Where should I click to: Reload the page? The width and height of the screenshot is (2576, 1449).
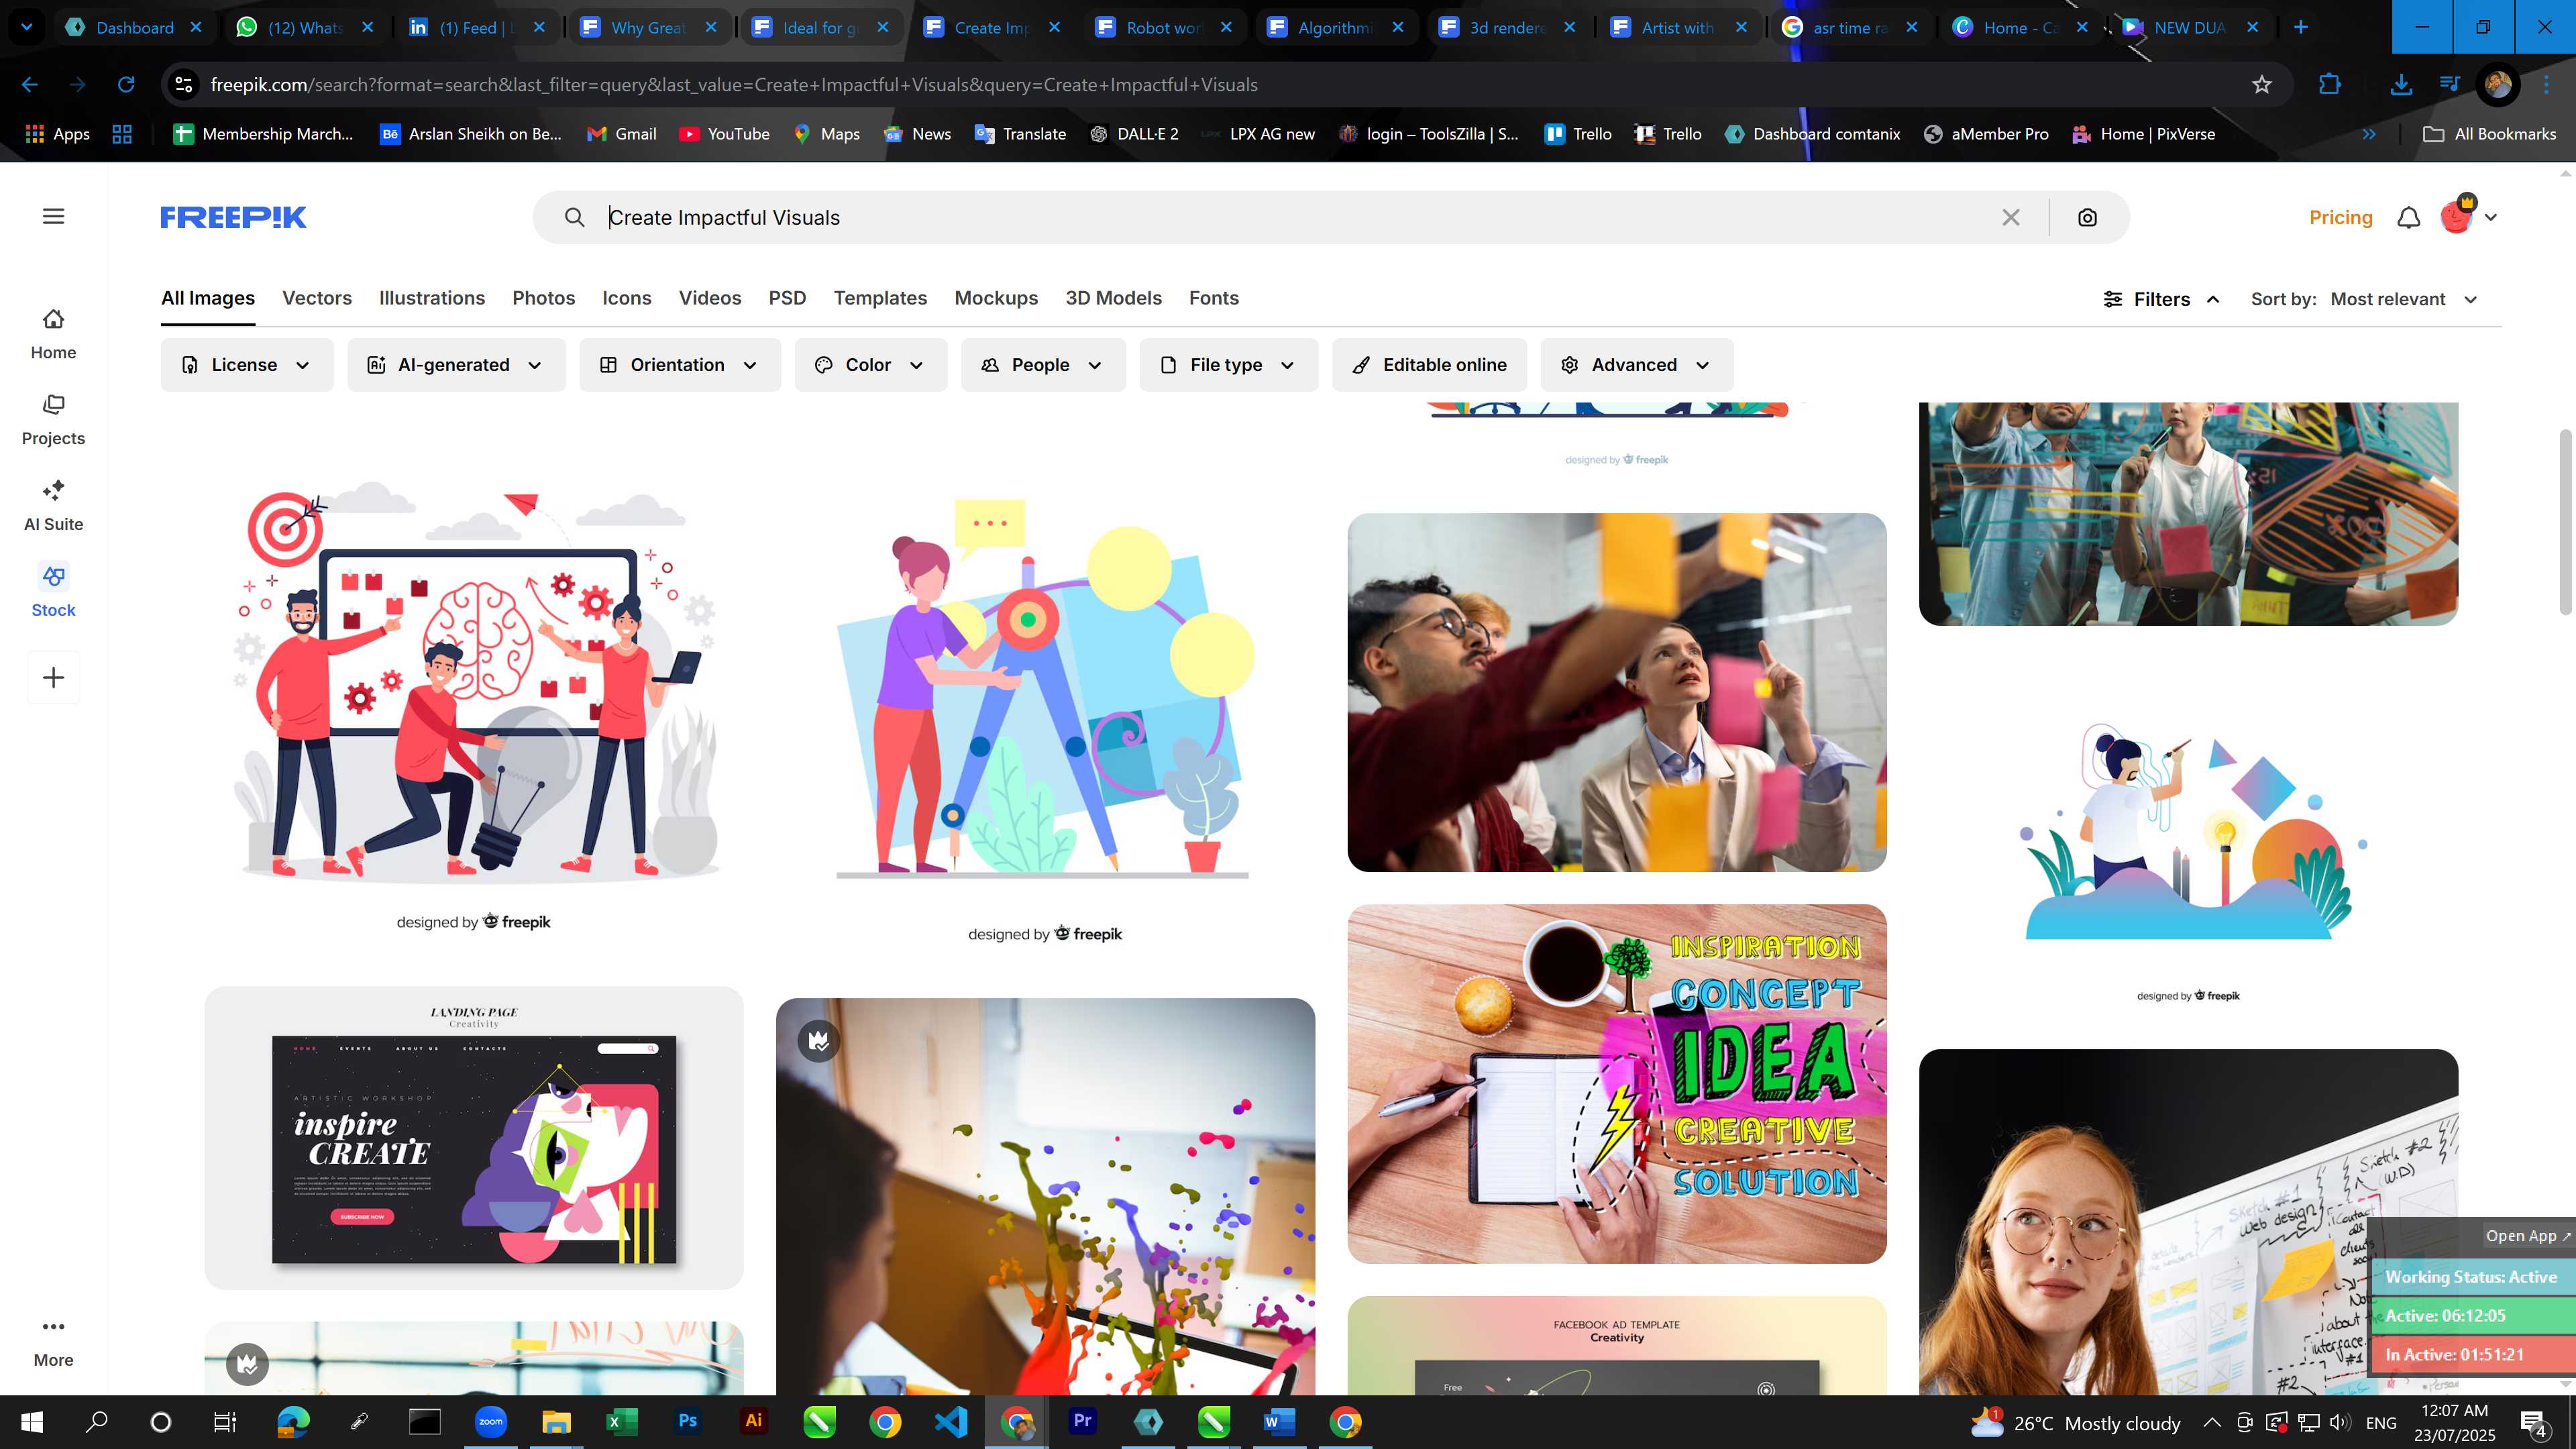pos(126,85)
